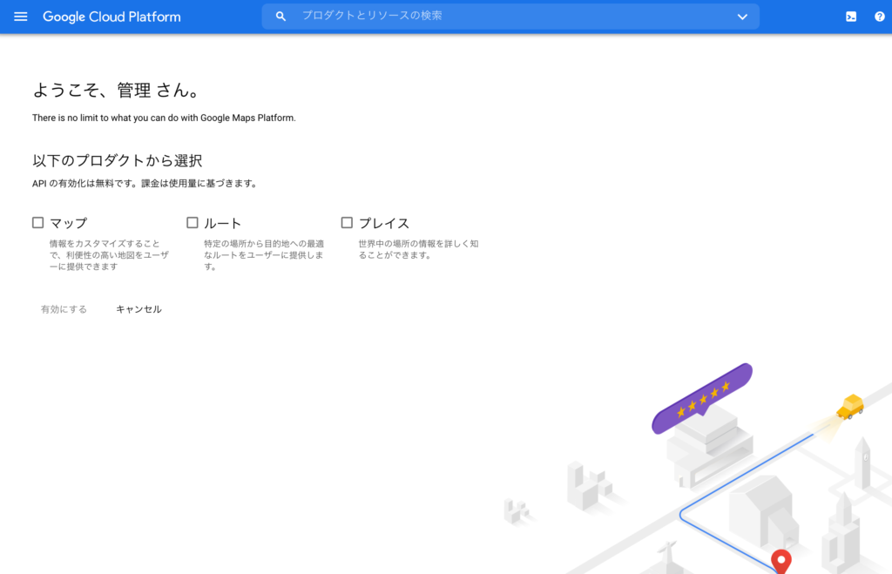Click the マップ description text
The width and height of the screenshot is (892, 574).
[109, 255]
